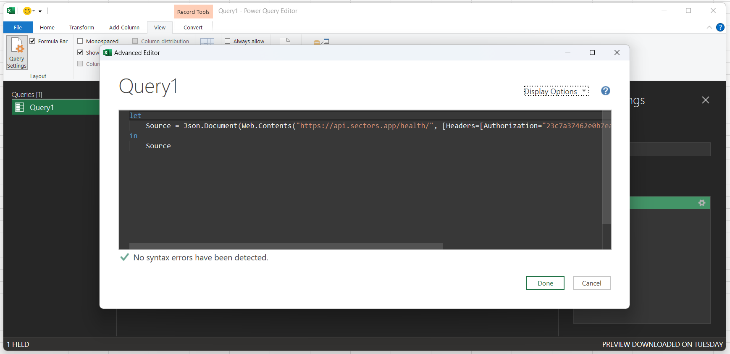Click the Record Tools contextual tab header
This screenshot has width=730, height=354.
click(x=193, y=12)
